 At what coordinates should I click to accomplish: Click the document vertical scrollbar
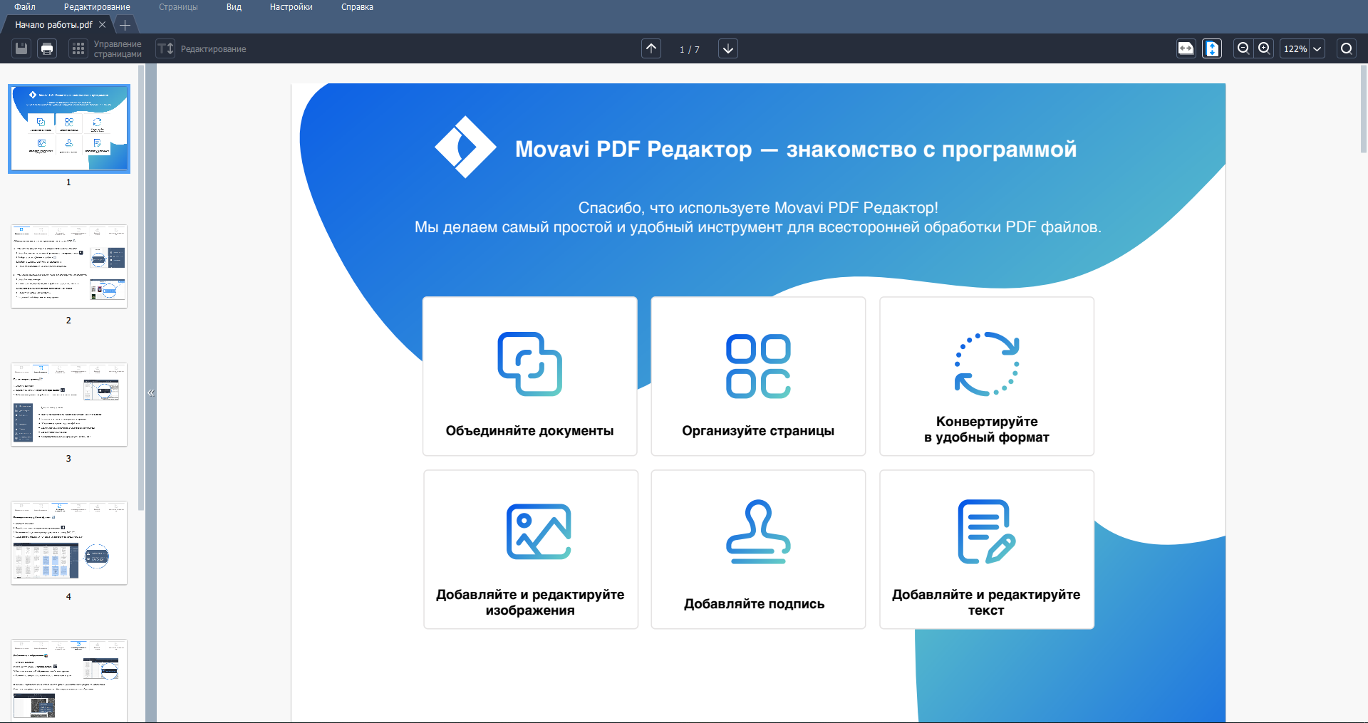1364,109
